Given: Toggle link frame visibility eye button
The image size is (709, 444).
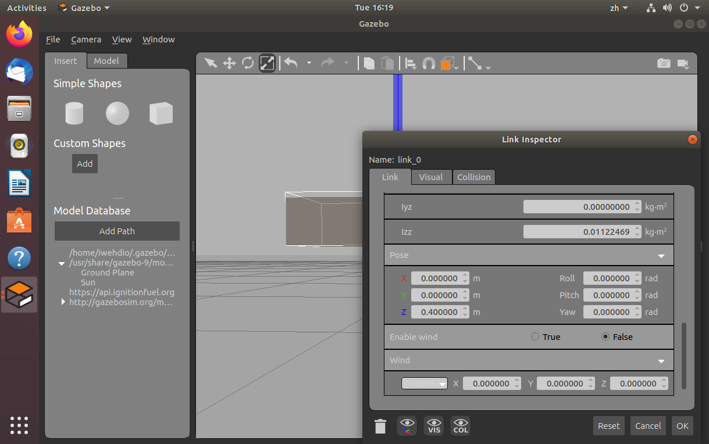Looking at the screenshot, I should (407, 426).
